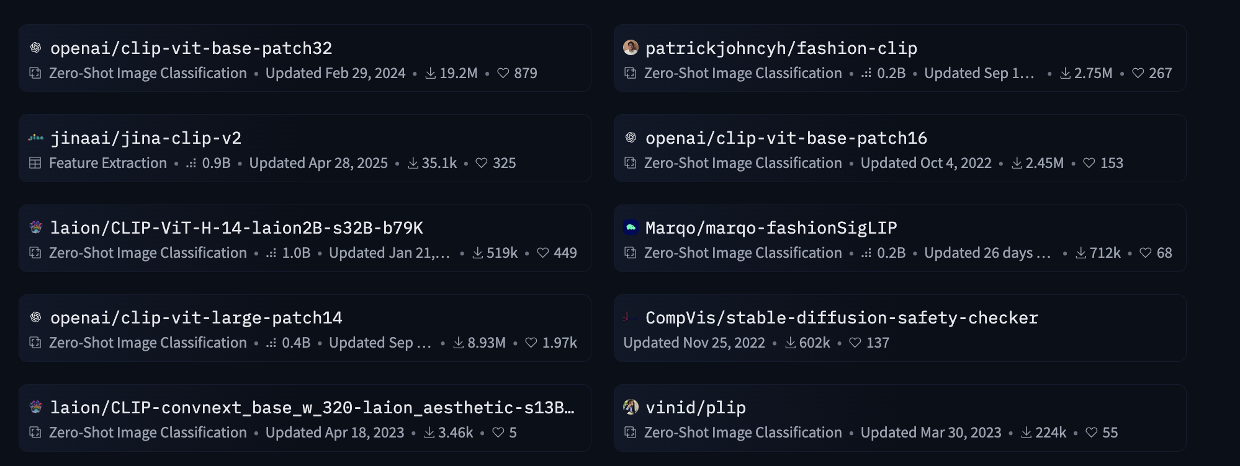1240x466 pixels.
Task: Click the download icon beside 35.1k
Action: pos(413,163)
